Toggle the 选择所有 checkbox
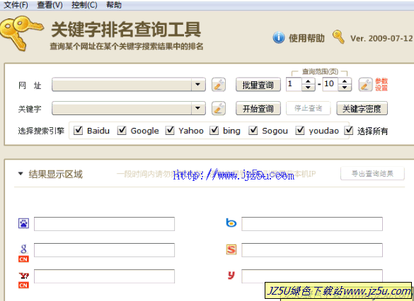Image resolution: width=414 pixels, height=301 pixels. click(349, 130)
